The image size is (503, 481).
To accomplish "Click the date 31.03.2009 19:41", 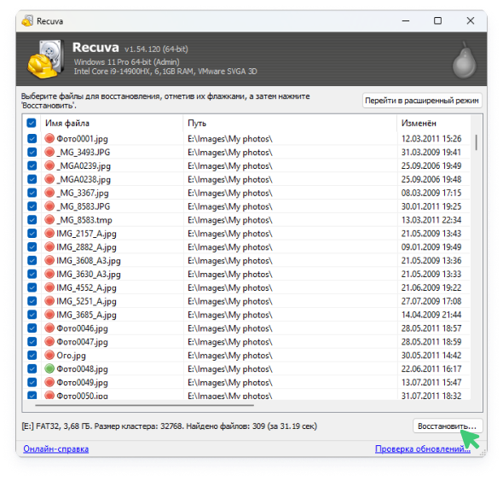I will (431, 152).
